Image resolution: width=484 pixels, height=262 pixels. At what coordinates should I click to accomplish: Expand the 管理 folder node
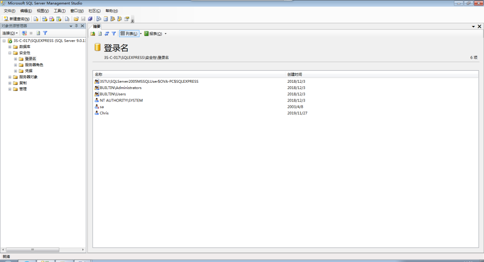coord(10,89)
